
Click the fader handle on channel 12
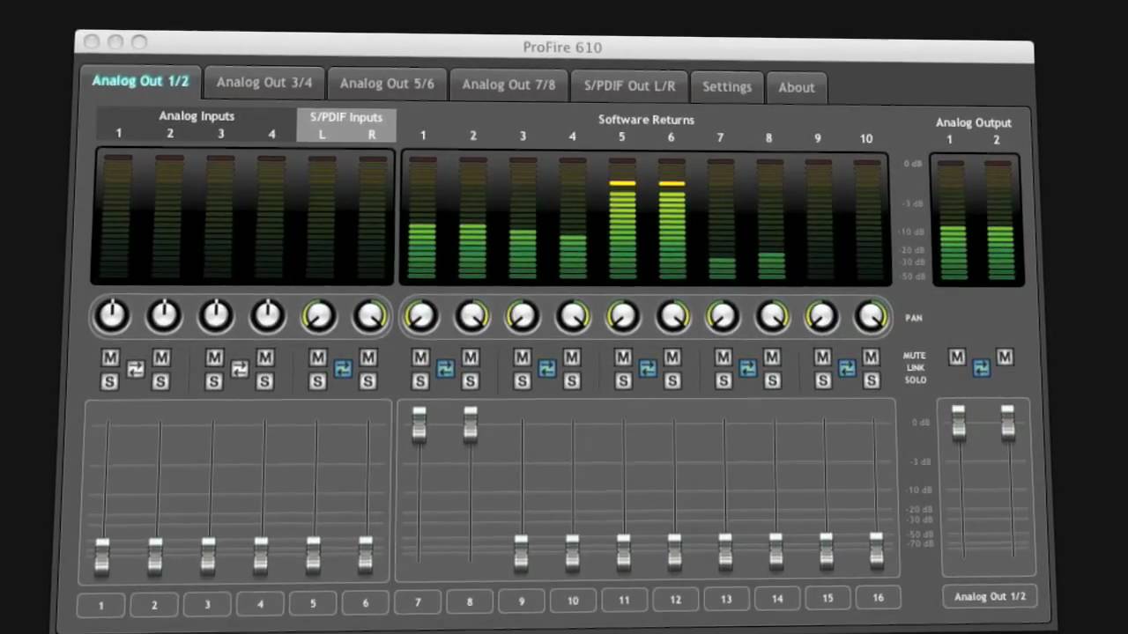click(x=674, y=551)
